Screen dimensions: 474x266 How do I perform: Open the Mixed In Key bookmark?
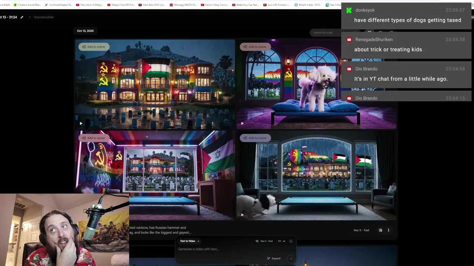pyautogui.click(x=308, y=5)
